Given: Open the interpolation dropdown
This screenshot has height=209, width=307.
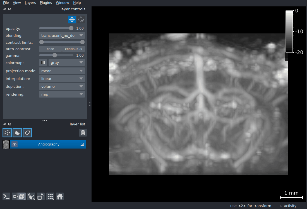Looking at the screenshot, I should click(62, 79).
